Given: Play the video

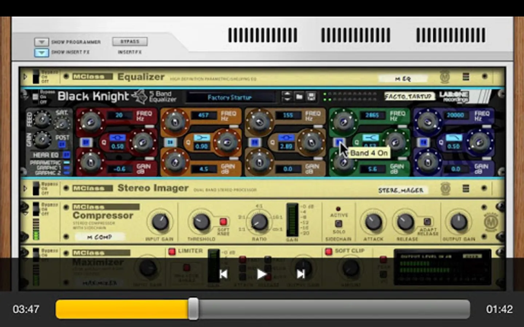Looking at the screenshot, I should click(262, 274).
